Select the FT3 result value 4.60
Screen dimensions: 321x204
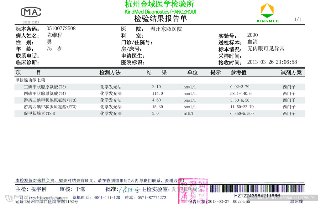tap(155, 100)
